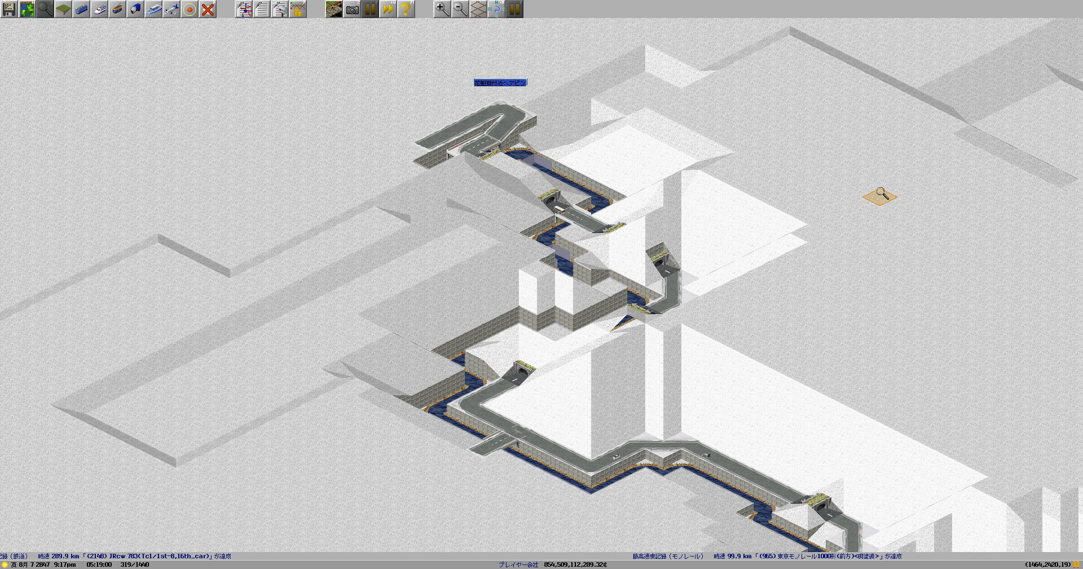
Task: Toggle pause button next to the camera
Action: coord(370,9)
